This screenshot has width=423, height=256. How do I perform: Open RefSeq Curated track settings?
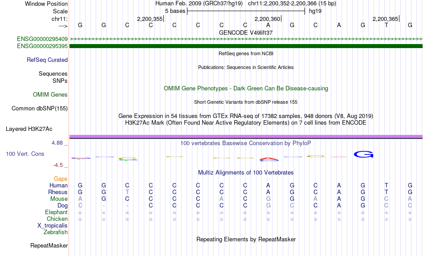click(47, 60)
